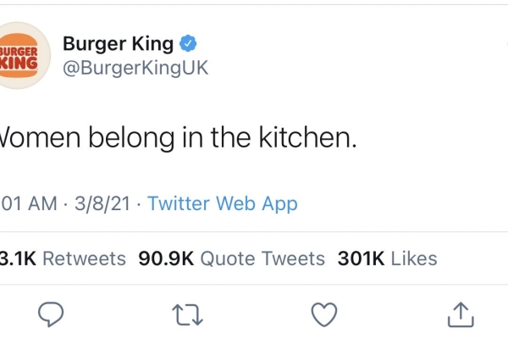
Task: Click the 3.1K retweet count number
Action: (x=17, y=258)
